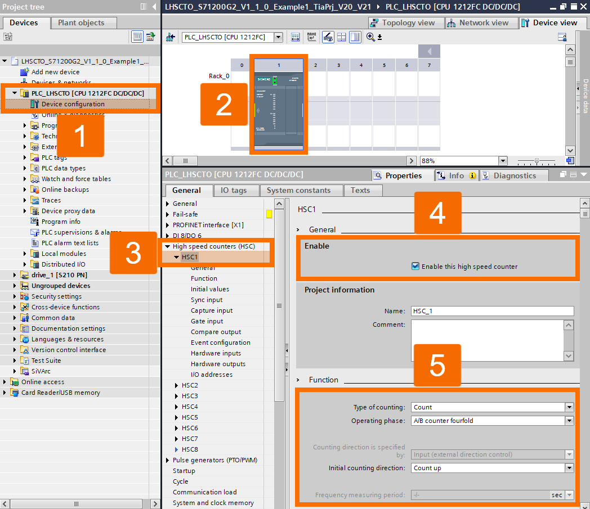Select Hardware inputs under HSC1
590x509 pixels.
click(x=216, y=353)
